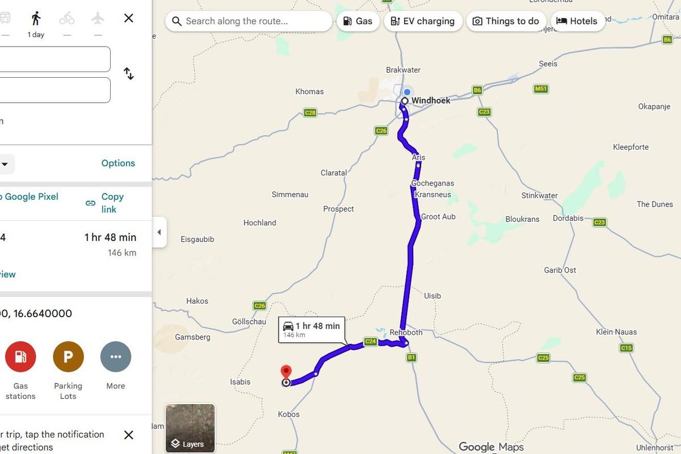Select cycling travel mode
Image resolution: width=681 pixels, height=454 pixels.
pos(67,19)
